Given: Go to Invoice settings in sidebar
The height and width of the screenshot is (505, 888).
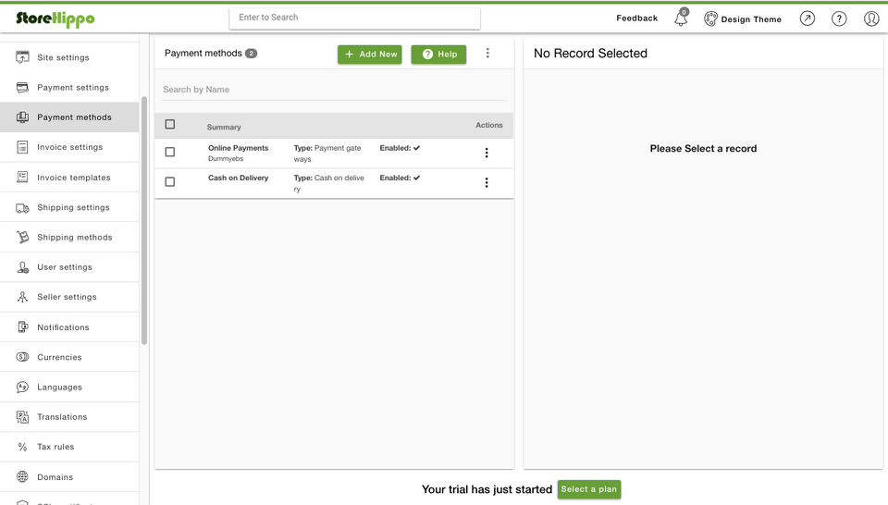Looking at the screenshot, I should point(69,147).
